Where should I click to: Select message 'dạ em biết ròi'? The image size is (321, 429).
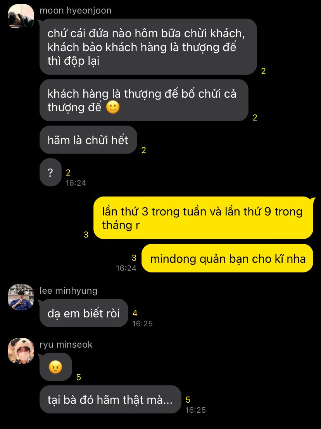[84, 313]
